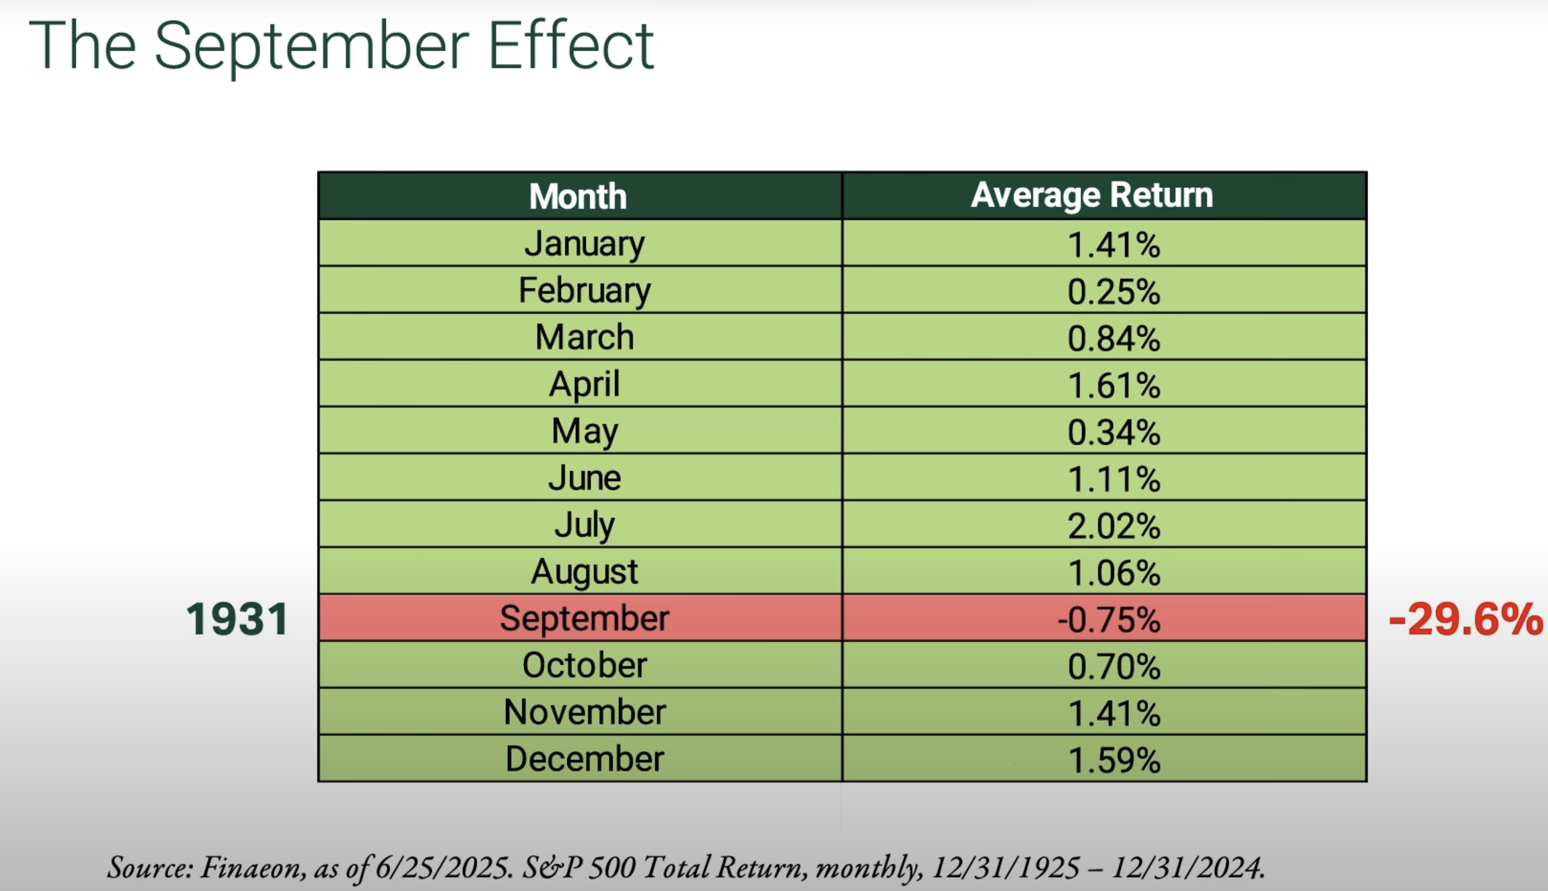Click the "Average Return" column header
1548x891 pixels.
tap(1091, 195)
